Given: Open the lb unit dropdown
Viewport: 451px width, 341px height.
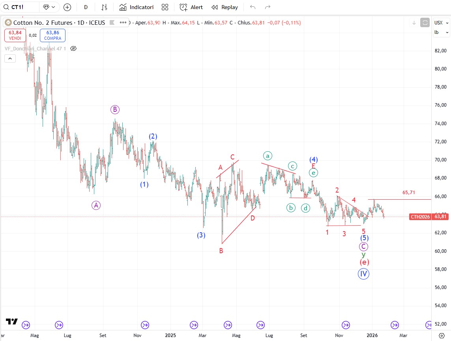Looking at the screenshot, I should coord(441,32).
